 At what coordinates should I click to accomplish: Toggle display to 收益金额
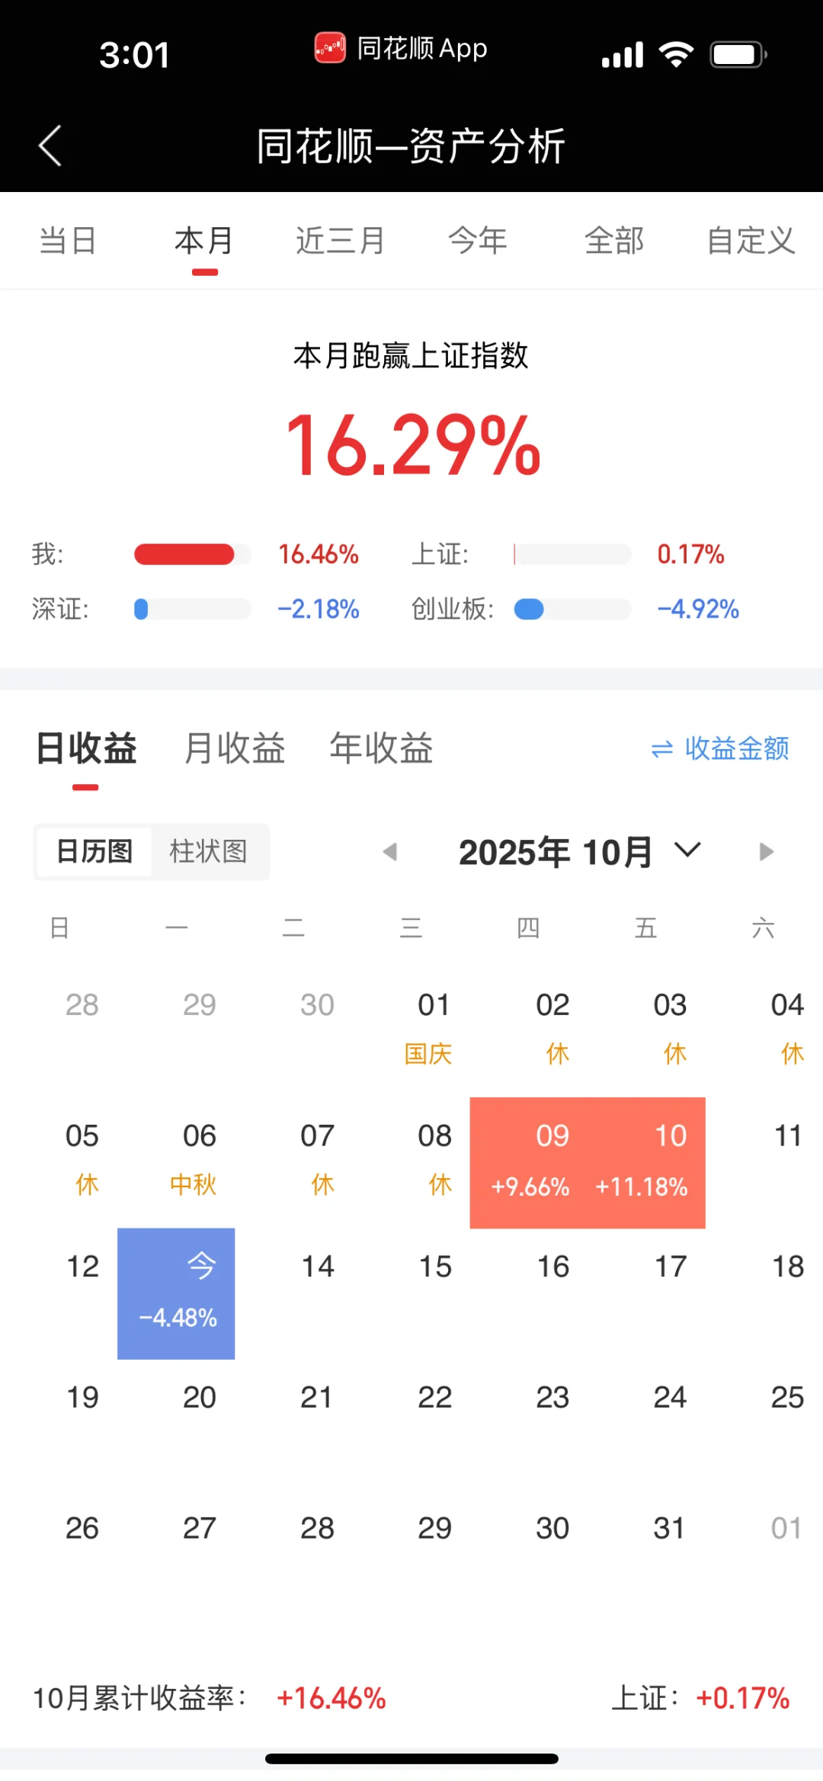[x=736, y=748]
